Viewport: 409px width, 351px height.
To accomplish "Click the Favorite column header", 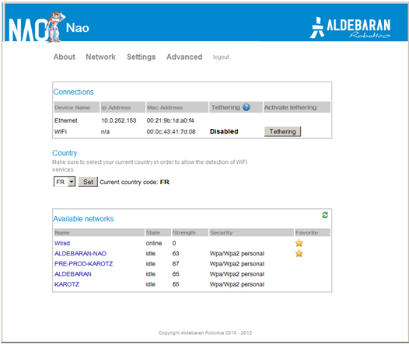I will [313, 232].
